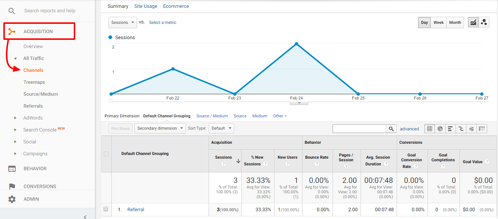498x219 pixels.
Task: Click the advanced filter link
Action: click(x=409, y=128)
